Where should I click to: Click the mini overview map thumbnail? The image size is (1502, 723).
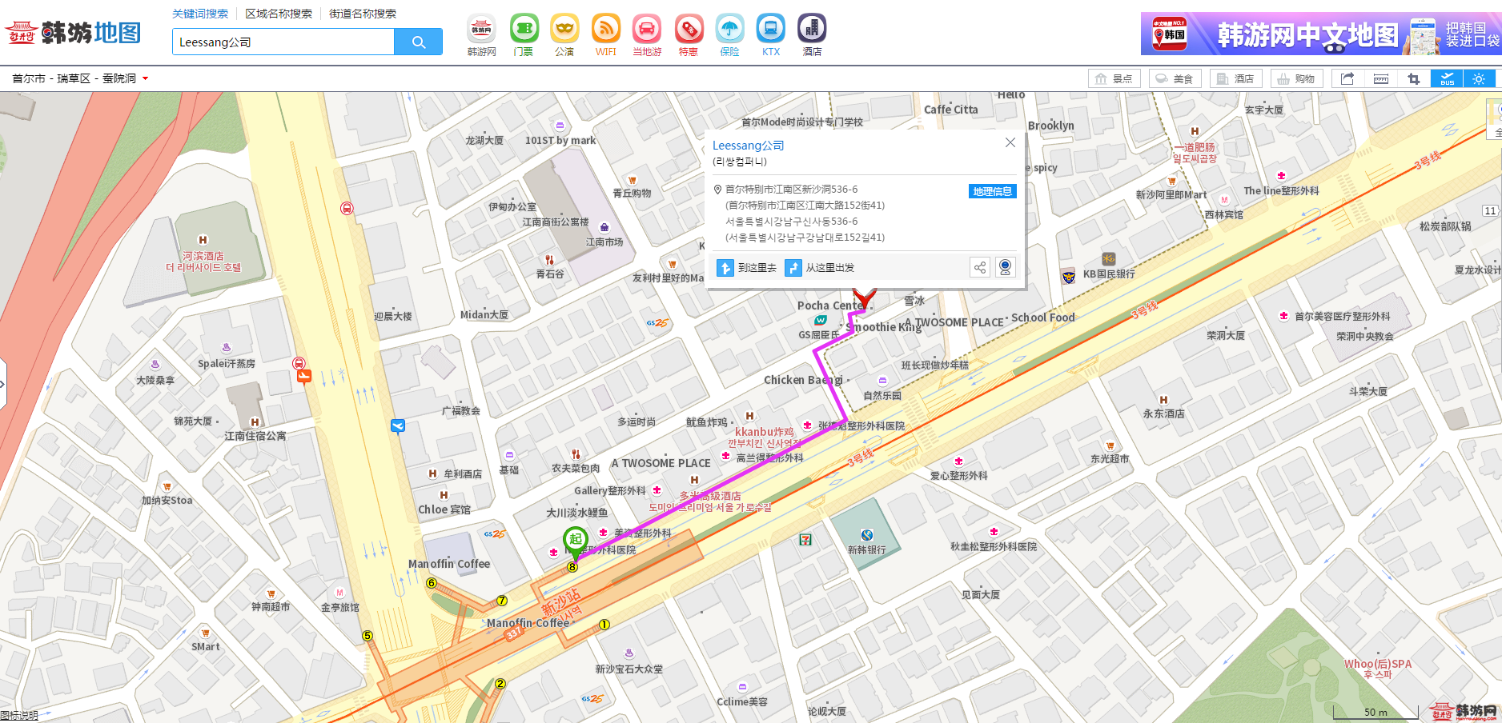(1494, 118)
